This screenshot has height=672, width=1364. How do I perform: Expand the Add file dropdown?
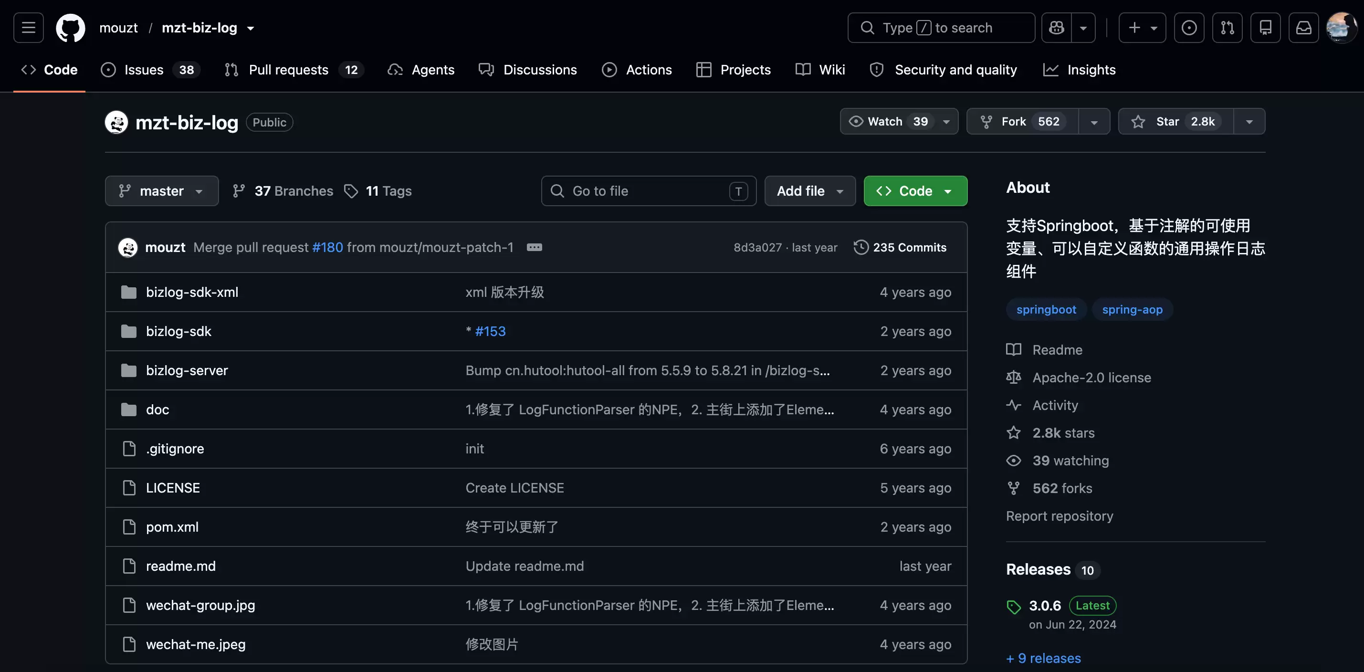(x=809, y=190)
